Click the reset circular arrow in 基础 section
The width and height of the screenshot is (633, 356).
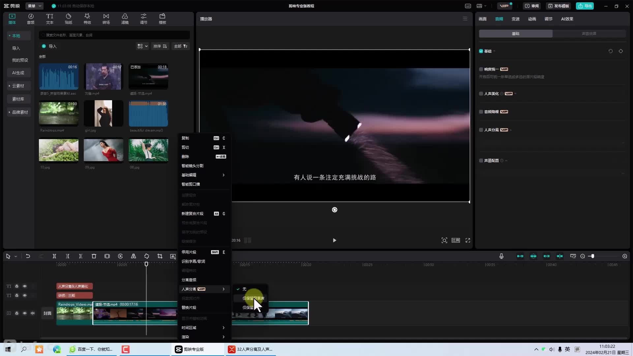611,51
